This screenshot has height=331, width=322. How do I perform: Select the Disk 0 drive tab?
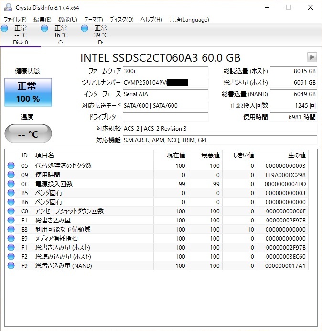(x=21, y=35)
